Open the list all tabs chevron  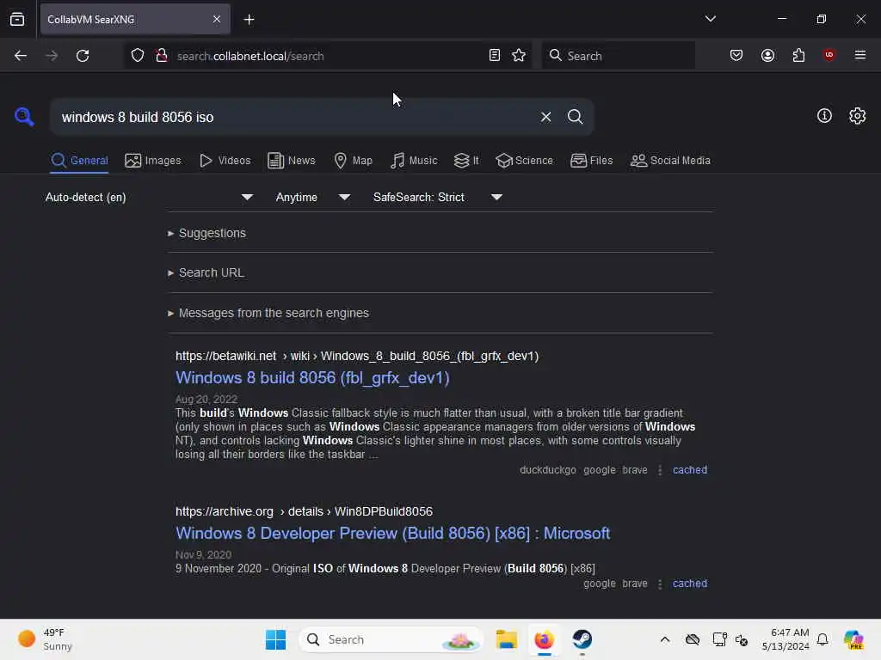click(710, 19)
